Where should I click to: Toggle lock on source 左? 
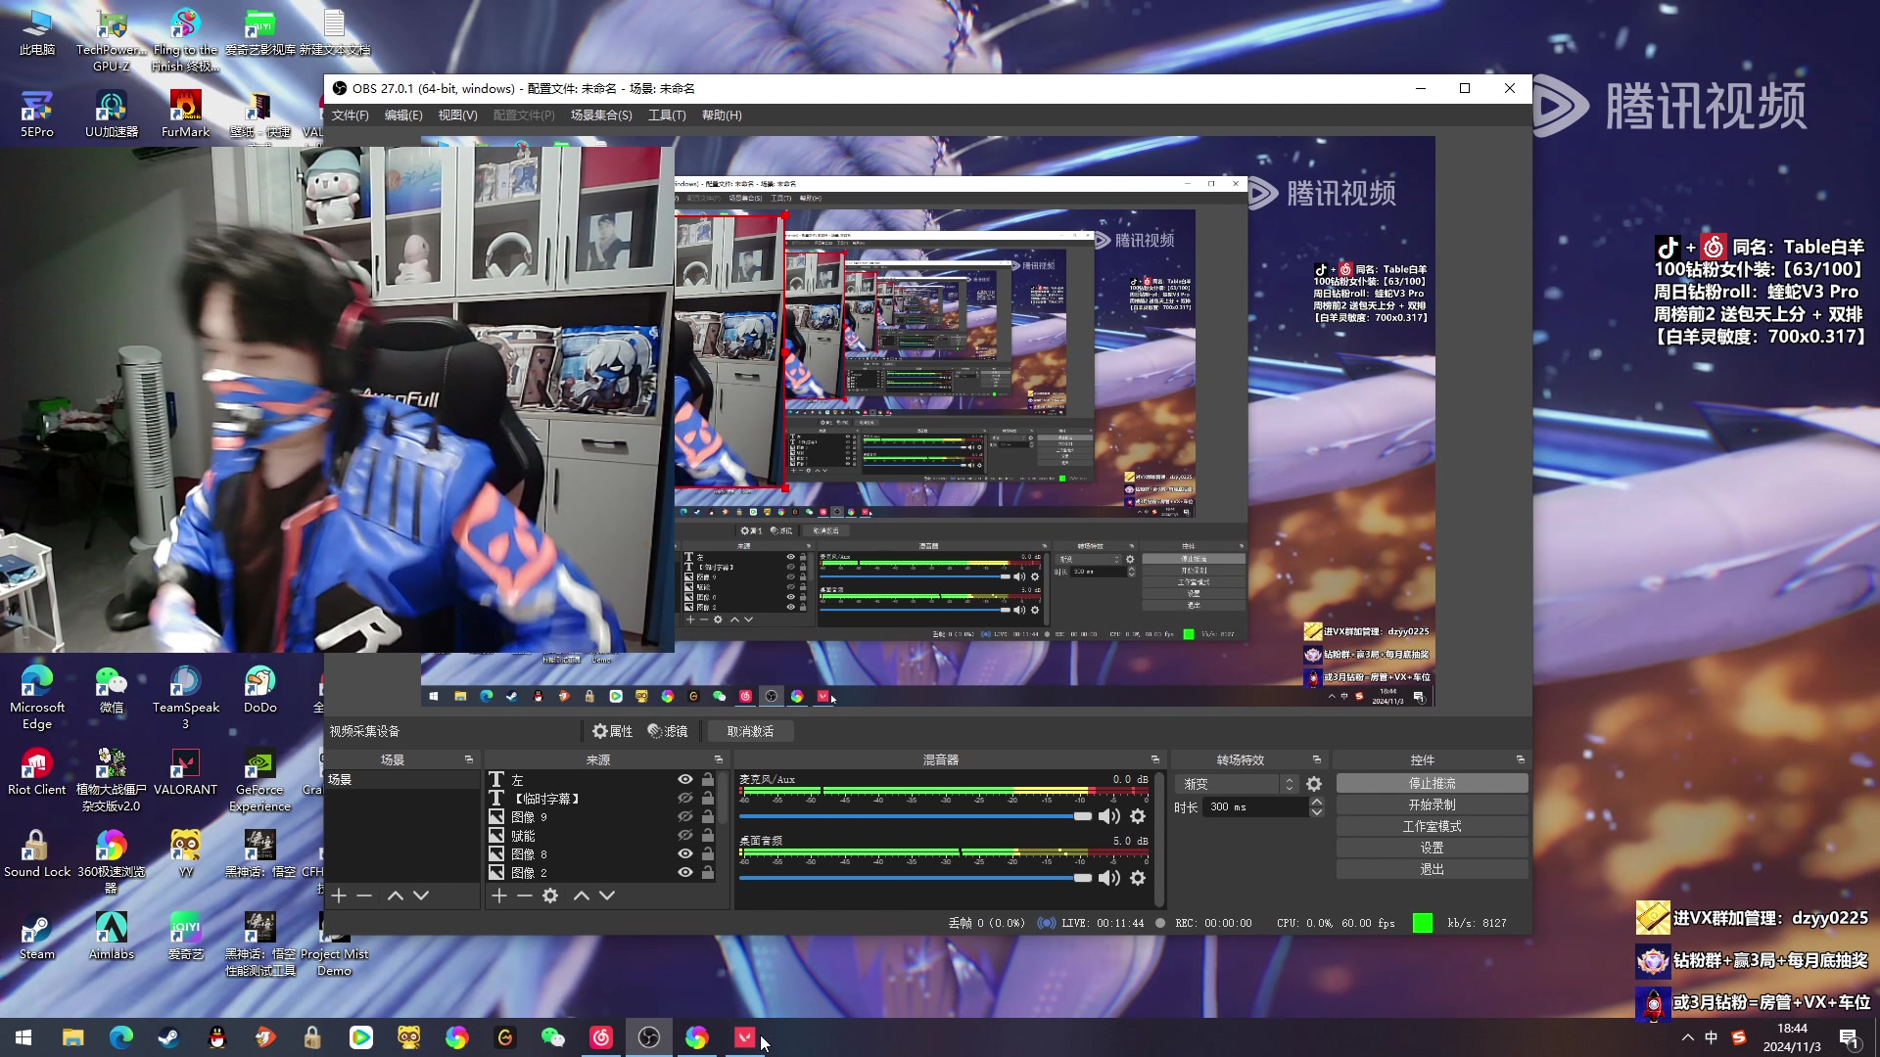pos(708,780)
